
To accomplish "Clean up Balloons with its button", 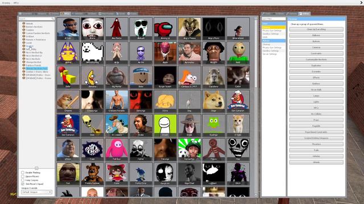I will click(x=316, y=35).
